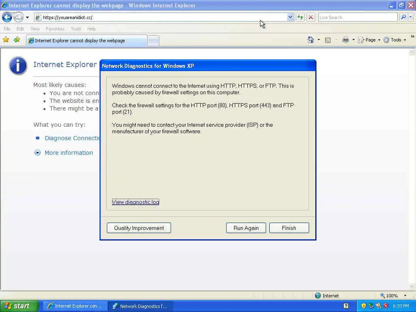Open the Tools menu in menu bar
Viewport: 416px width, 312px height.
pos(76,29)
